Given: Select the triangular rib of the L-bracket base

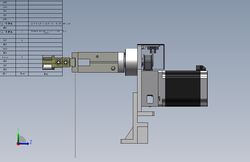Looking at the screenshot, I should tap(130, 134).
